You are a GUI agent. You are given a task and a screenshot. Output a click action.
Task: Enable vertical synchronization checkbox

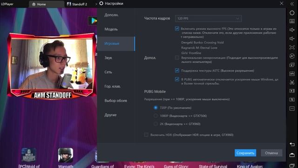click(x=177, y=57)
